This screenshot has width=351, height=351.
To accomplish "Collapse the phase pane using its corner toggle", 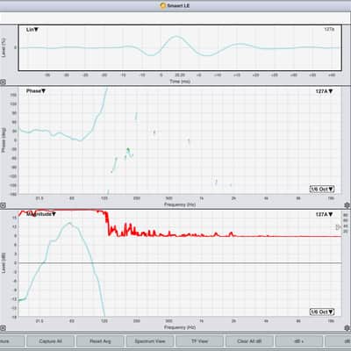I will (3, 205).
